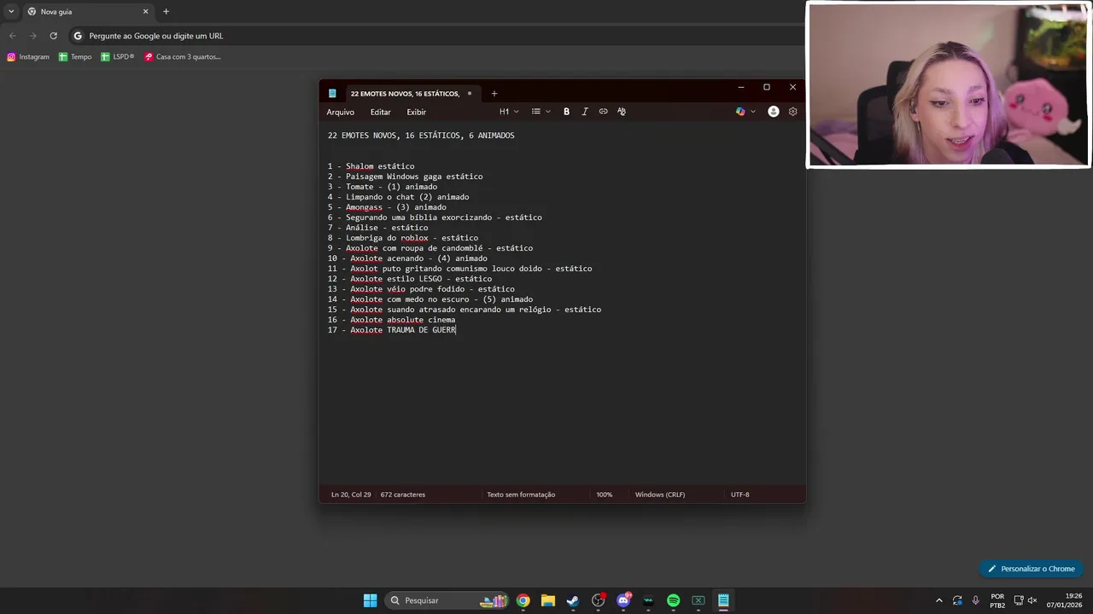Click the '672 caracteres' count
The image size is (1093, 614).
click(403, 495)
